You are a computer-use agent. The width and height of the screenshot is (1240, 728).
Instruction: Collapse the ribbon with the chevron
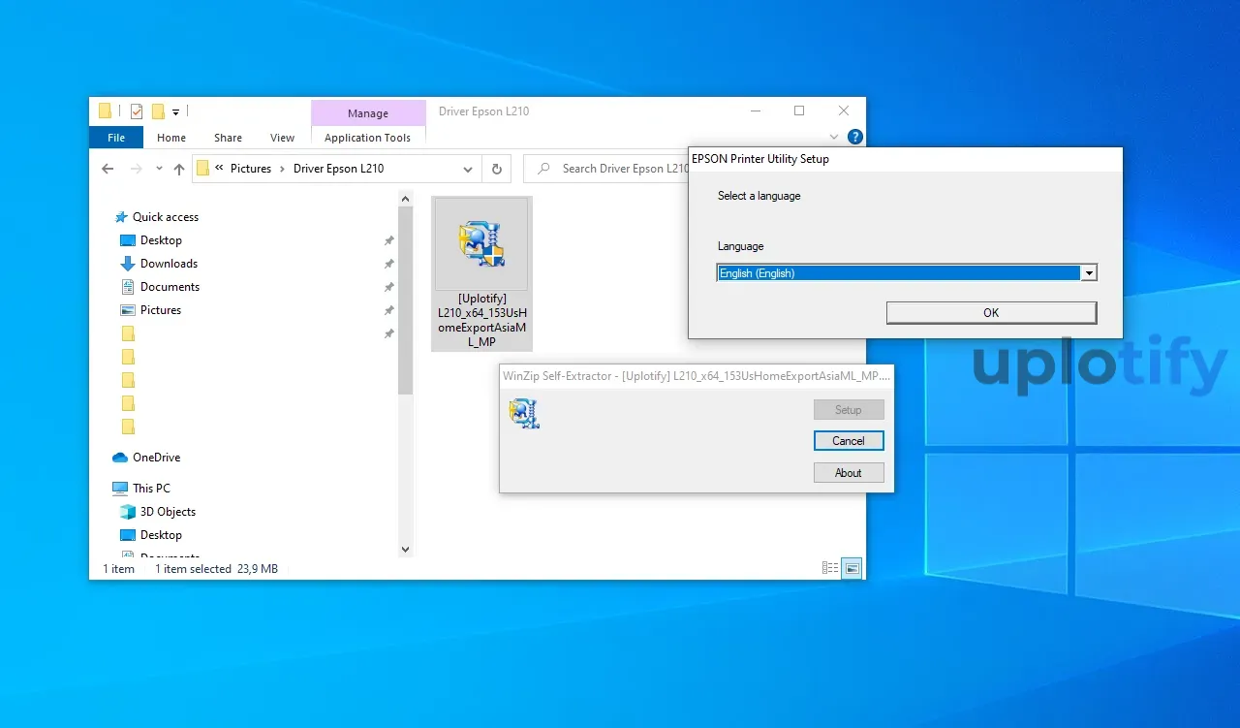pos(834,138)
